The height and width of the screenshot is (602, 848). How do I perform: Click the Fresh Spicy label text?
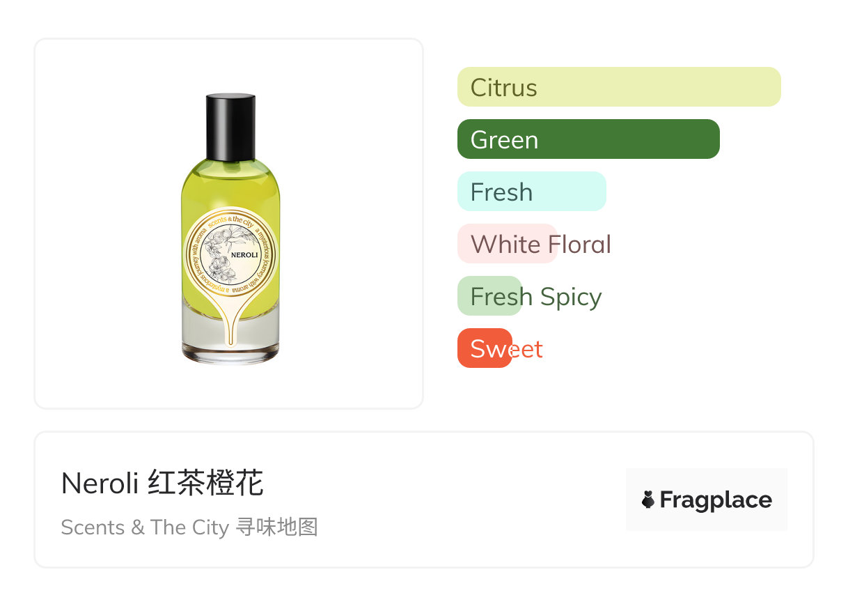point(536,298)
